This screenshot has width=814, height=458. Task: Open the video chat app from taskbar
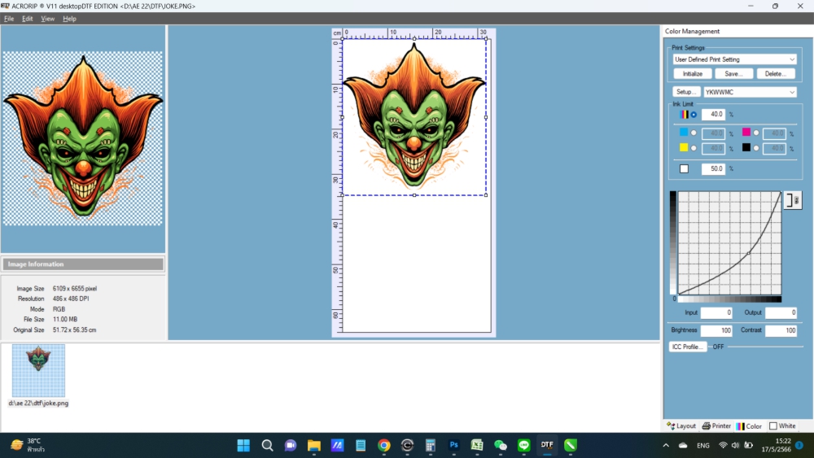click(x=291, y=445)
